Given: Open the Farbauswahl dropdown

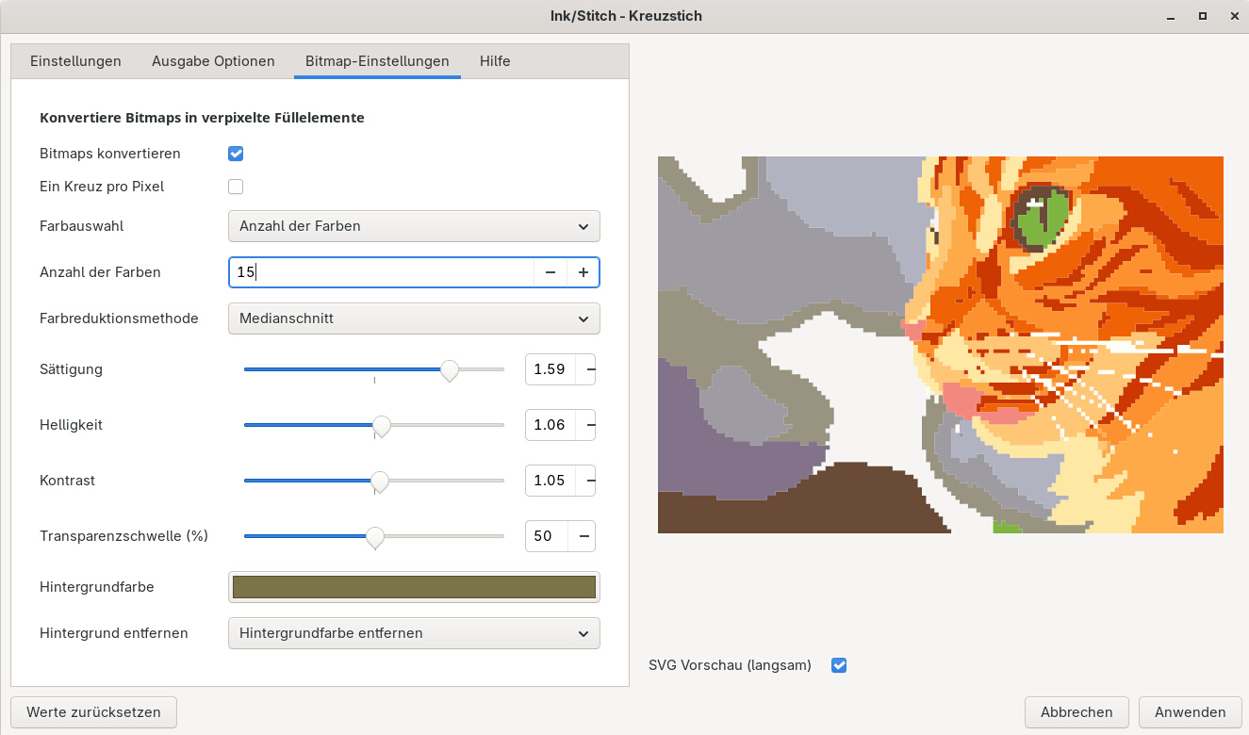Looking at the screenshot, I should coord(414,226).
